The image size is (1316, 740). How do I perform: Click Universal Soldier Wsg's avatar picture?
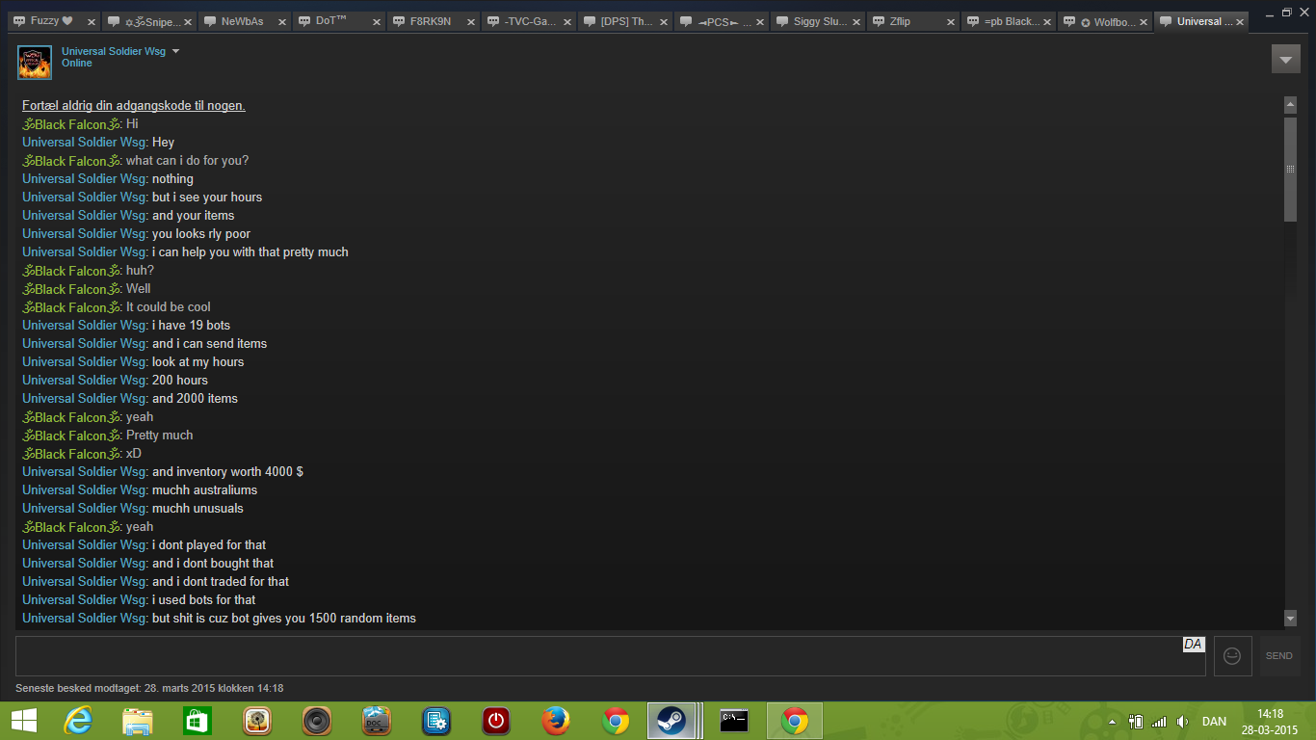coord(35,62)
